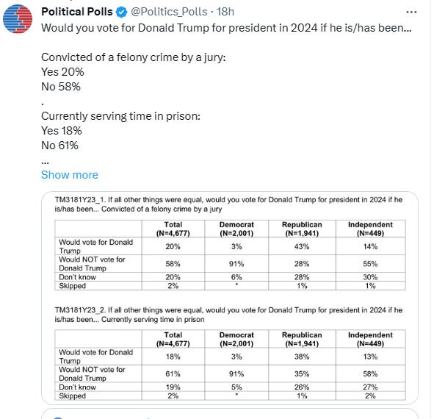This screenshot has height=419, width=434.
Task: Click the "Convicted of a felony crime" text line
Action: [x=134, y=57]
